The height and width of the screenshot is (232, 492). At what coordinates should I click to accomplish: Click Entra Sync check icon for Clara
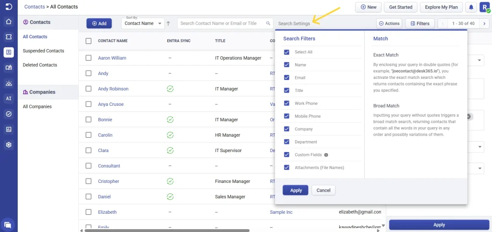[170, 150]
